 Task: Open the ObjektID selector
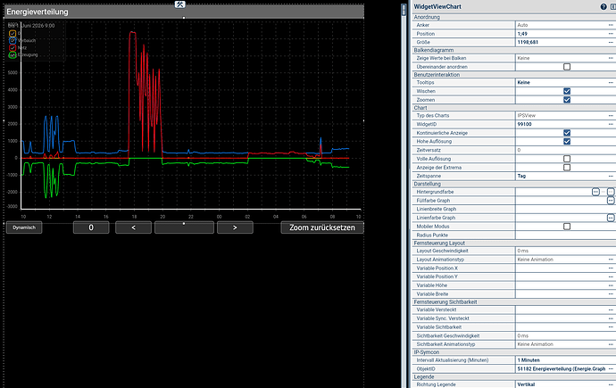(611, 368)
